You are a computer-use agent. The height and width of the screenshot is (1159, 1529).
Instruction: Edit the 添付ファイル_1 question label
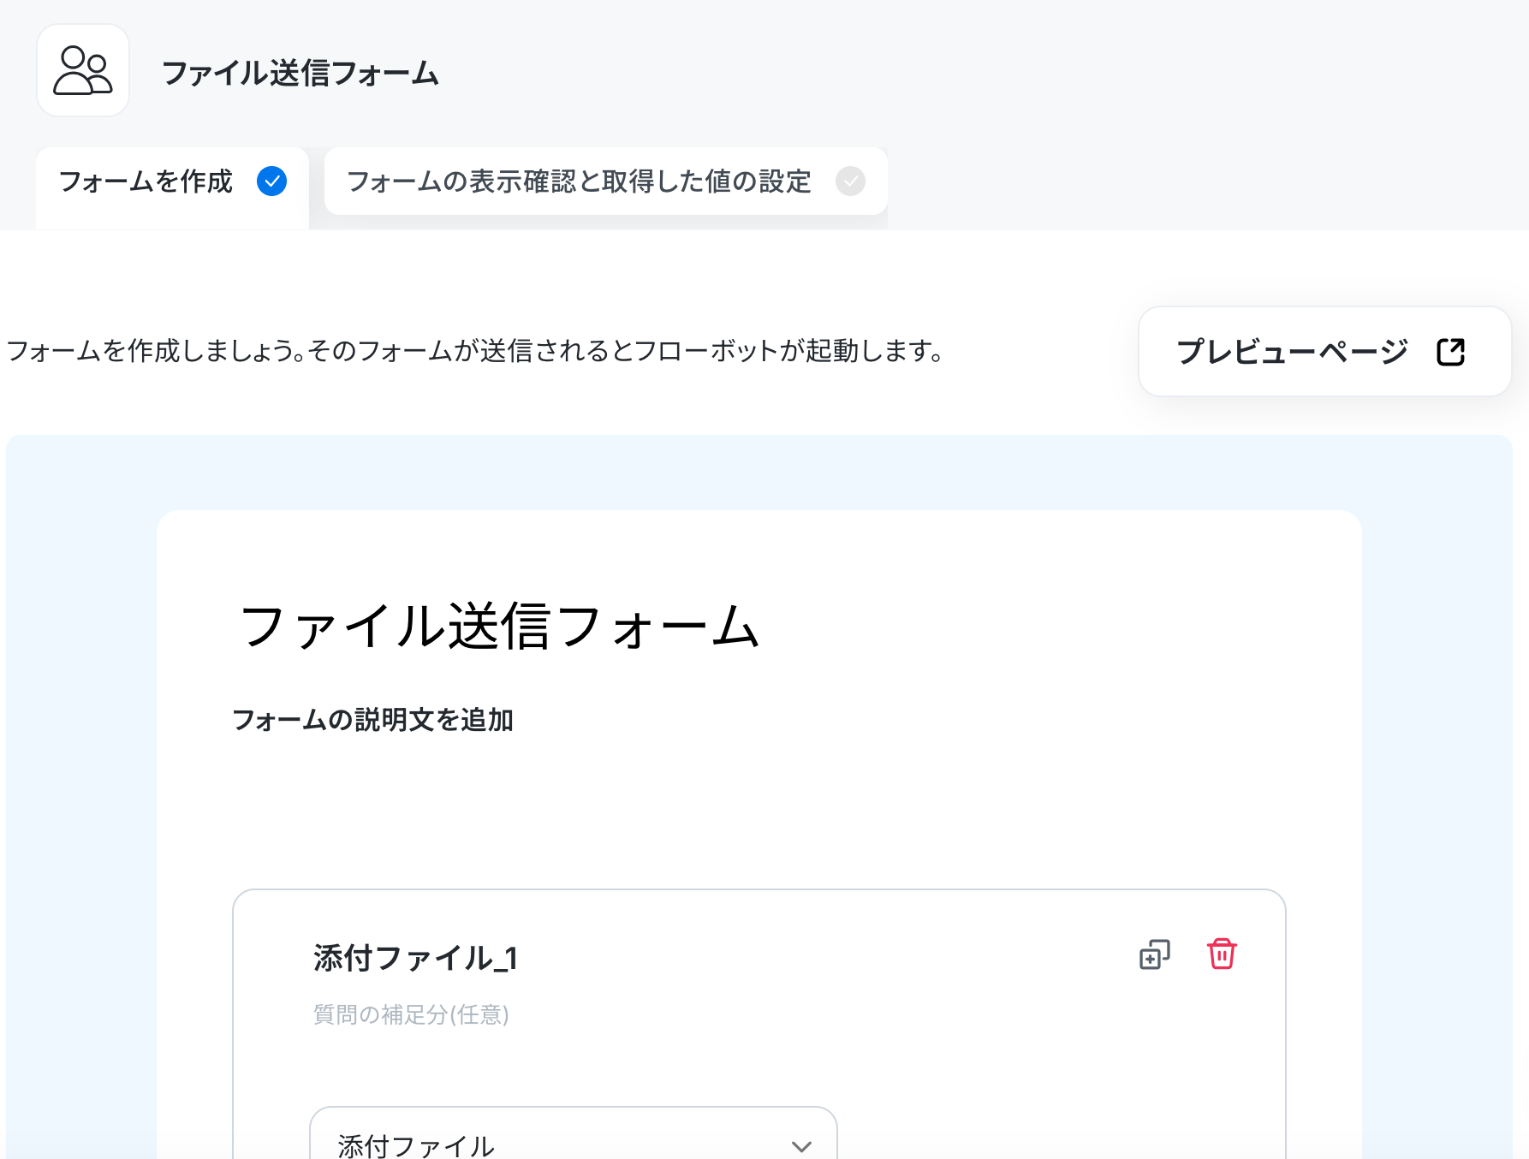[415, 958]
